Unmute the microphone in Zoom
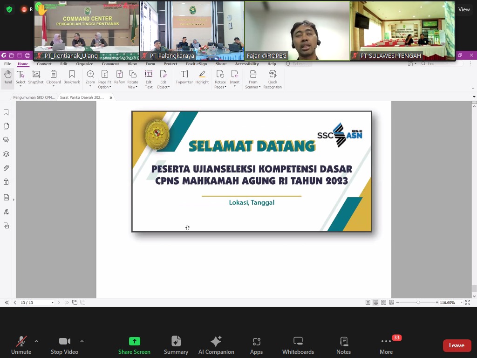The image size is (477, 358). point(21,345)
